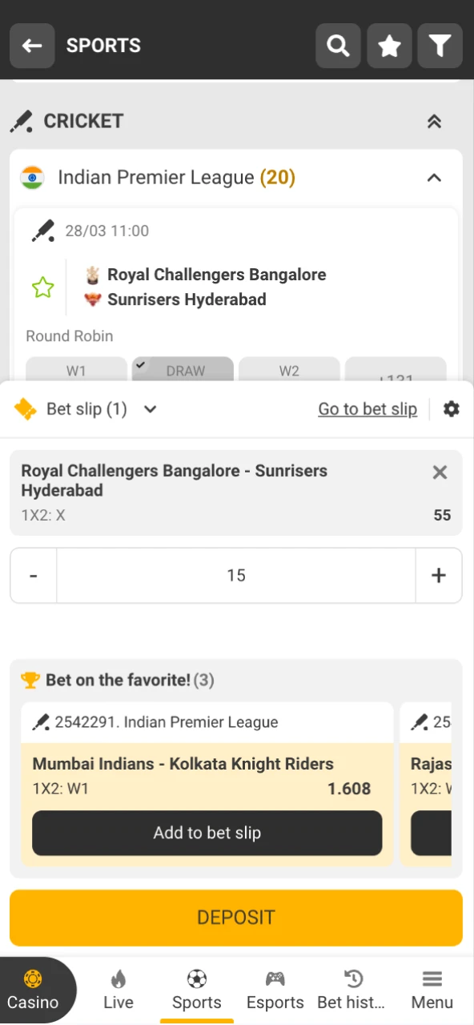
Task: Collapse the CRICKET section
Action: tap(434, 121)
